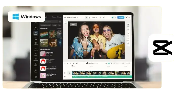This screenshot has width=174, height=91.
Task: Open the Elements sidebar icon
Action: [x=36, y=28]
